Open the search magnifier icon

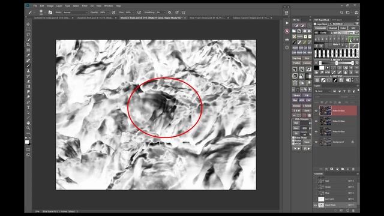[341, 12]
